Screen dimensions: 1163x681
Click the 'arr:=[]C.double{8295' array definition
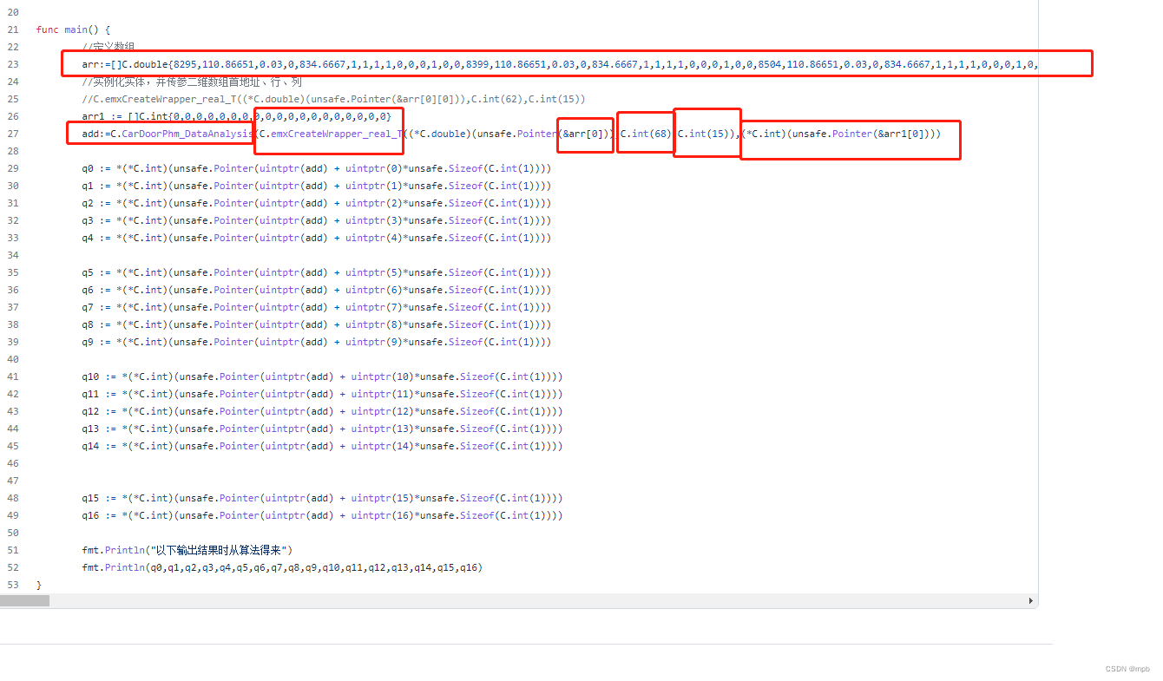tap(560, 64)
